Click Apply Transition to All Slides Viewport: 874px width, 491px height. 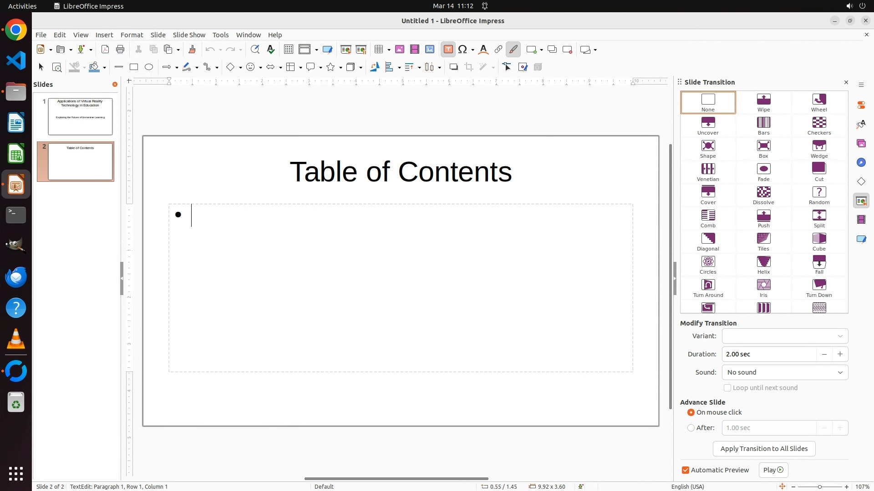(x=764, y=449)
